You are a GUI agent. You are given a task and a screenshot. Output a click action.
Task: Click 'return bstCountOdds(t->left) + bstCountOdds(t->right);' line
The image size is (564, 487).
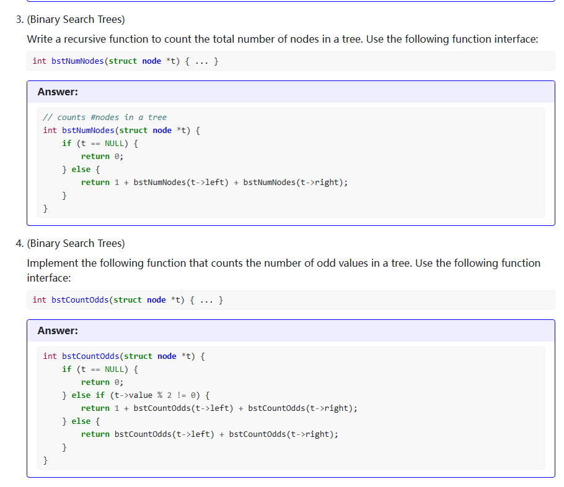pyautogui.click(x=209, y=434)
